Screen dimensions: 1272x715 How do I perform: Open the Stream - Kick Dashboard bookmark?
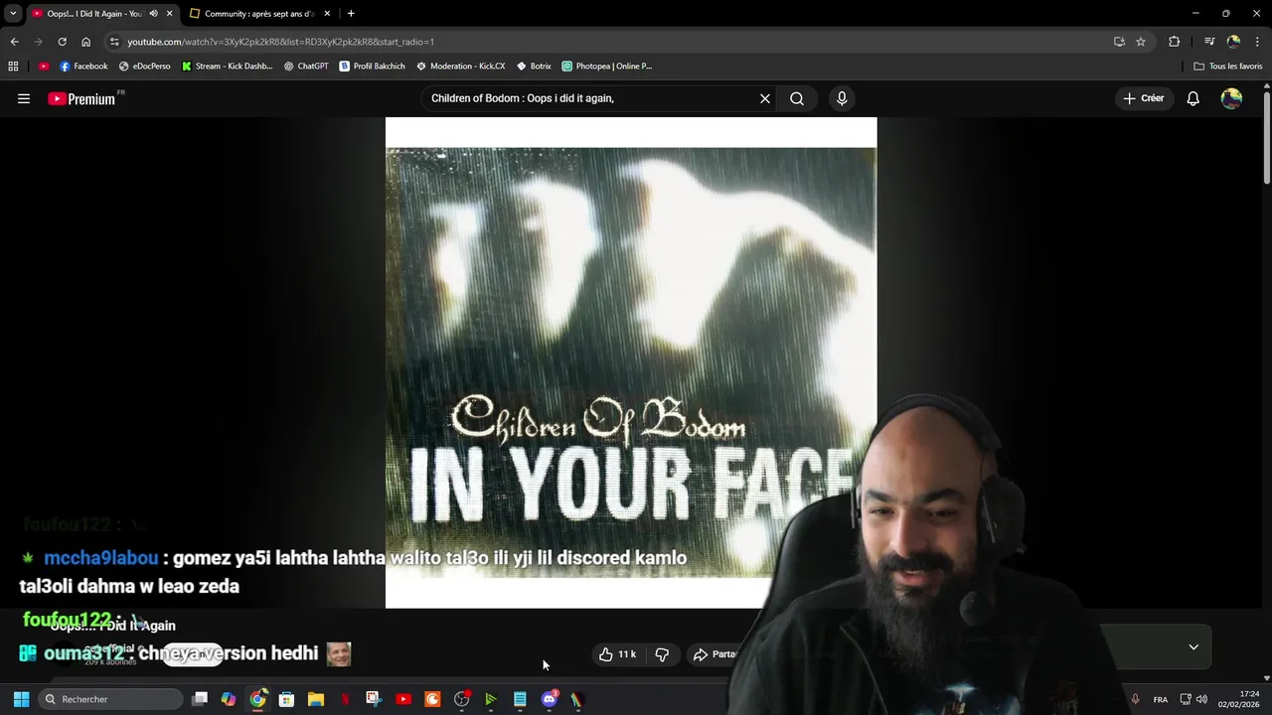(x=227, y=67)
